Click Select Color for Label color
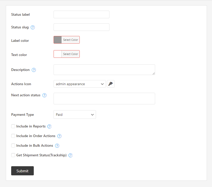Image resolution: width=212 pixels, height=187 pixels. tap(70, 40)
